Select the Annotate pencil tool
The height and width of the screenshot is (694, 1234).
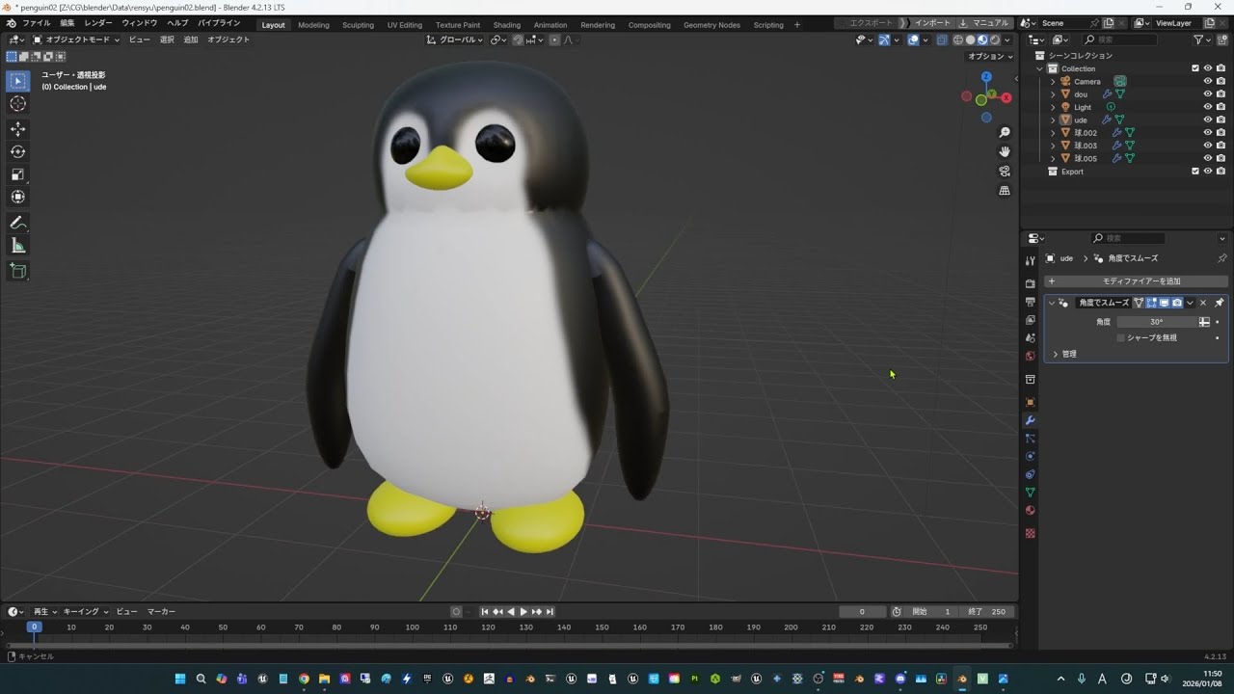click(x=18, y=223)
